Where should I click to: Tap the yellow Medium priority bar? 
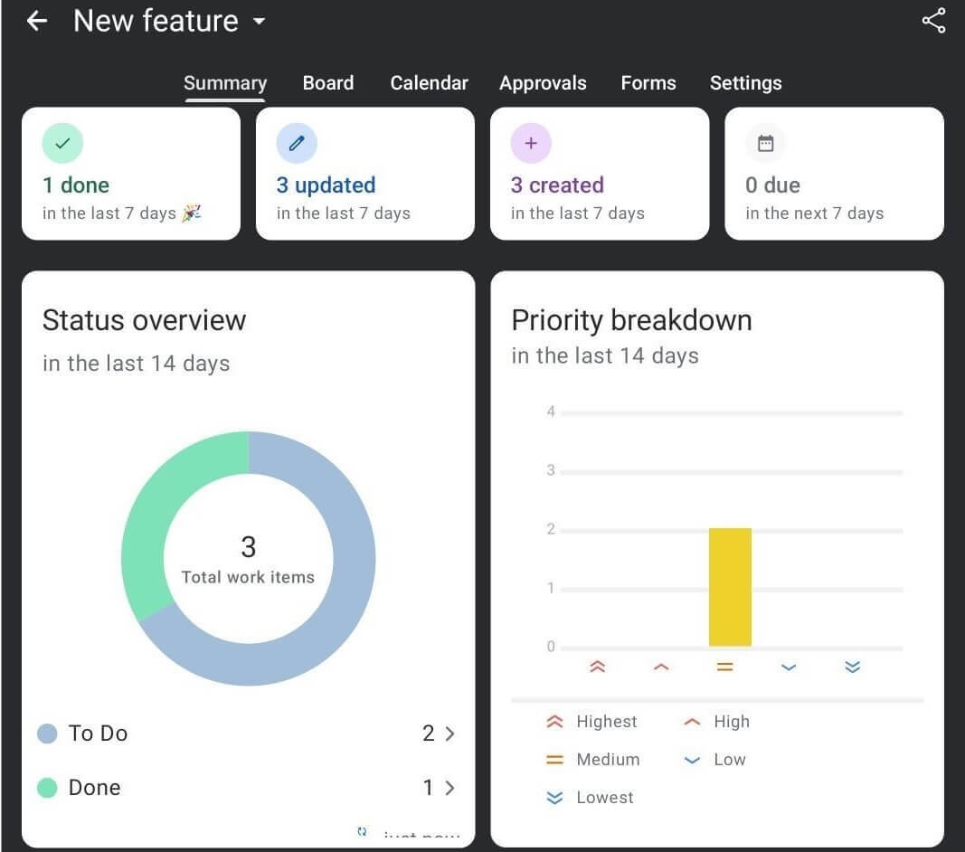pyautogui.click(x=731, y=586)
